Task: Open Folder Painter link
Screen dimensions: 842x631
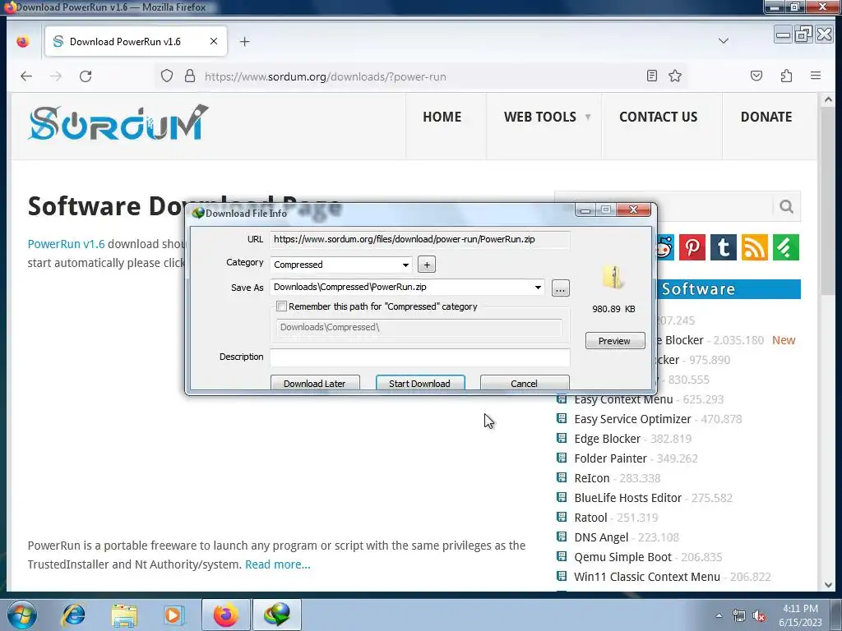Action: coord(611,458)
